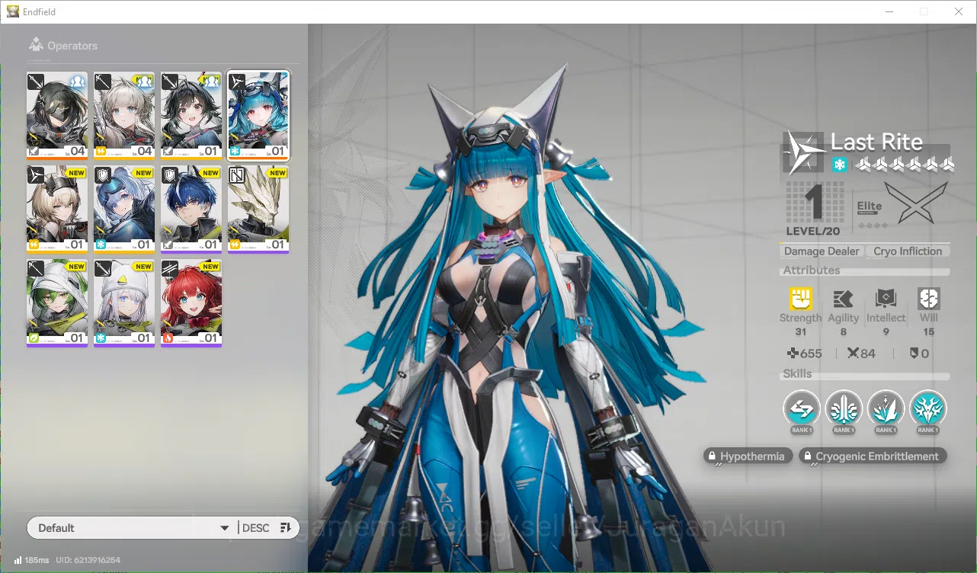
Task: Click the defense shield icon next to 0
Action: (914, 354)
